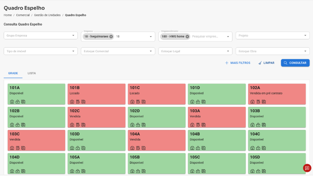Switch to the GRADE tab
Image resolution: width=313 pixels, height=176 pixels.
click(x=13, y=73)
